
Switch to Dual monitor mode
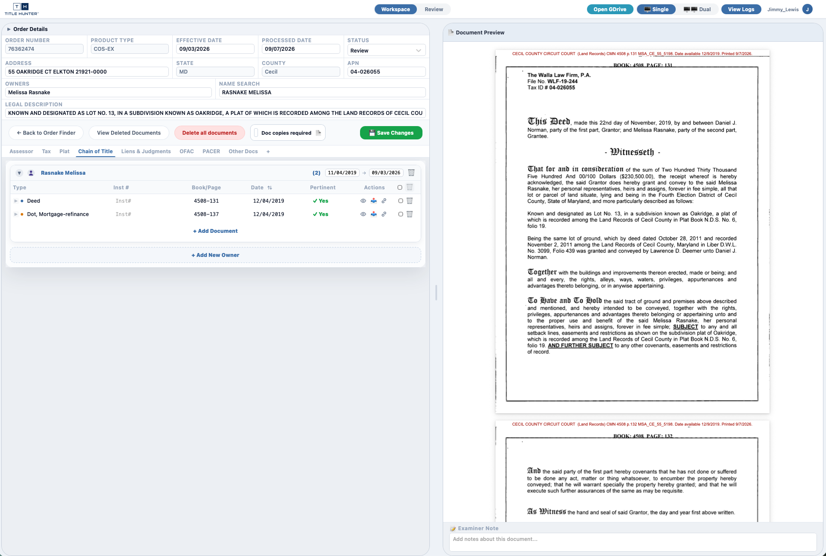click(x=697, y=9)
